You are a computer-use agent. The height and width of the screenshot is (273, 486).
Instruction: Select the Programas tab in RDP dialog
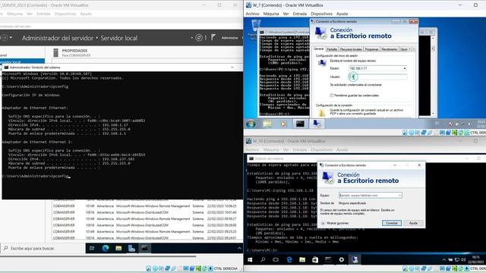tap(371, 49)
